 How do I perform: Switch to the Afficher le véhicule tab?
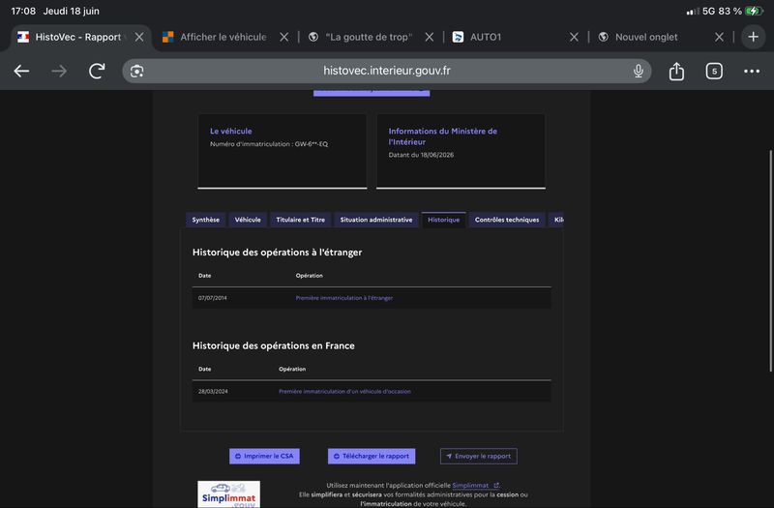pos(223,37)
